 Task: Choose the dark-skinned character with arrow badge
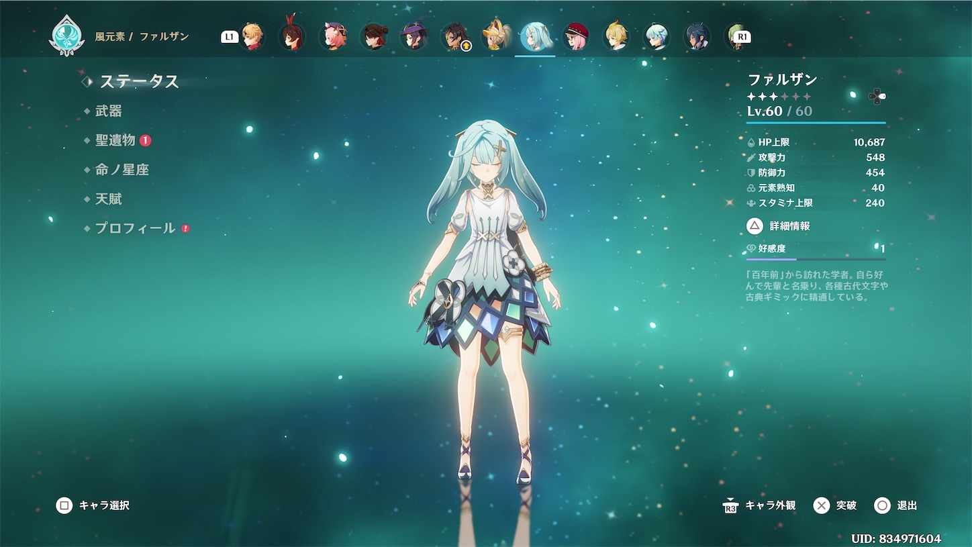click(454, 36)
